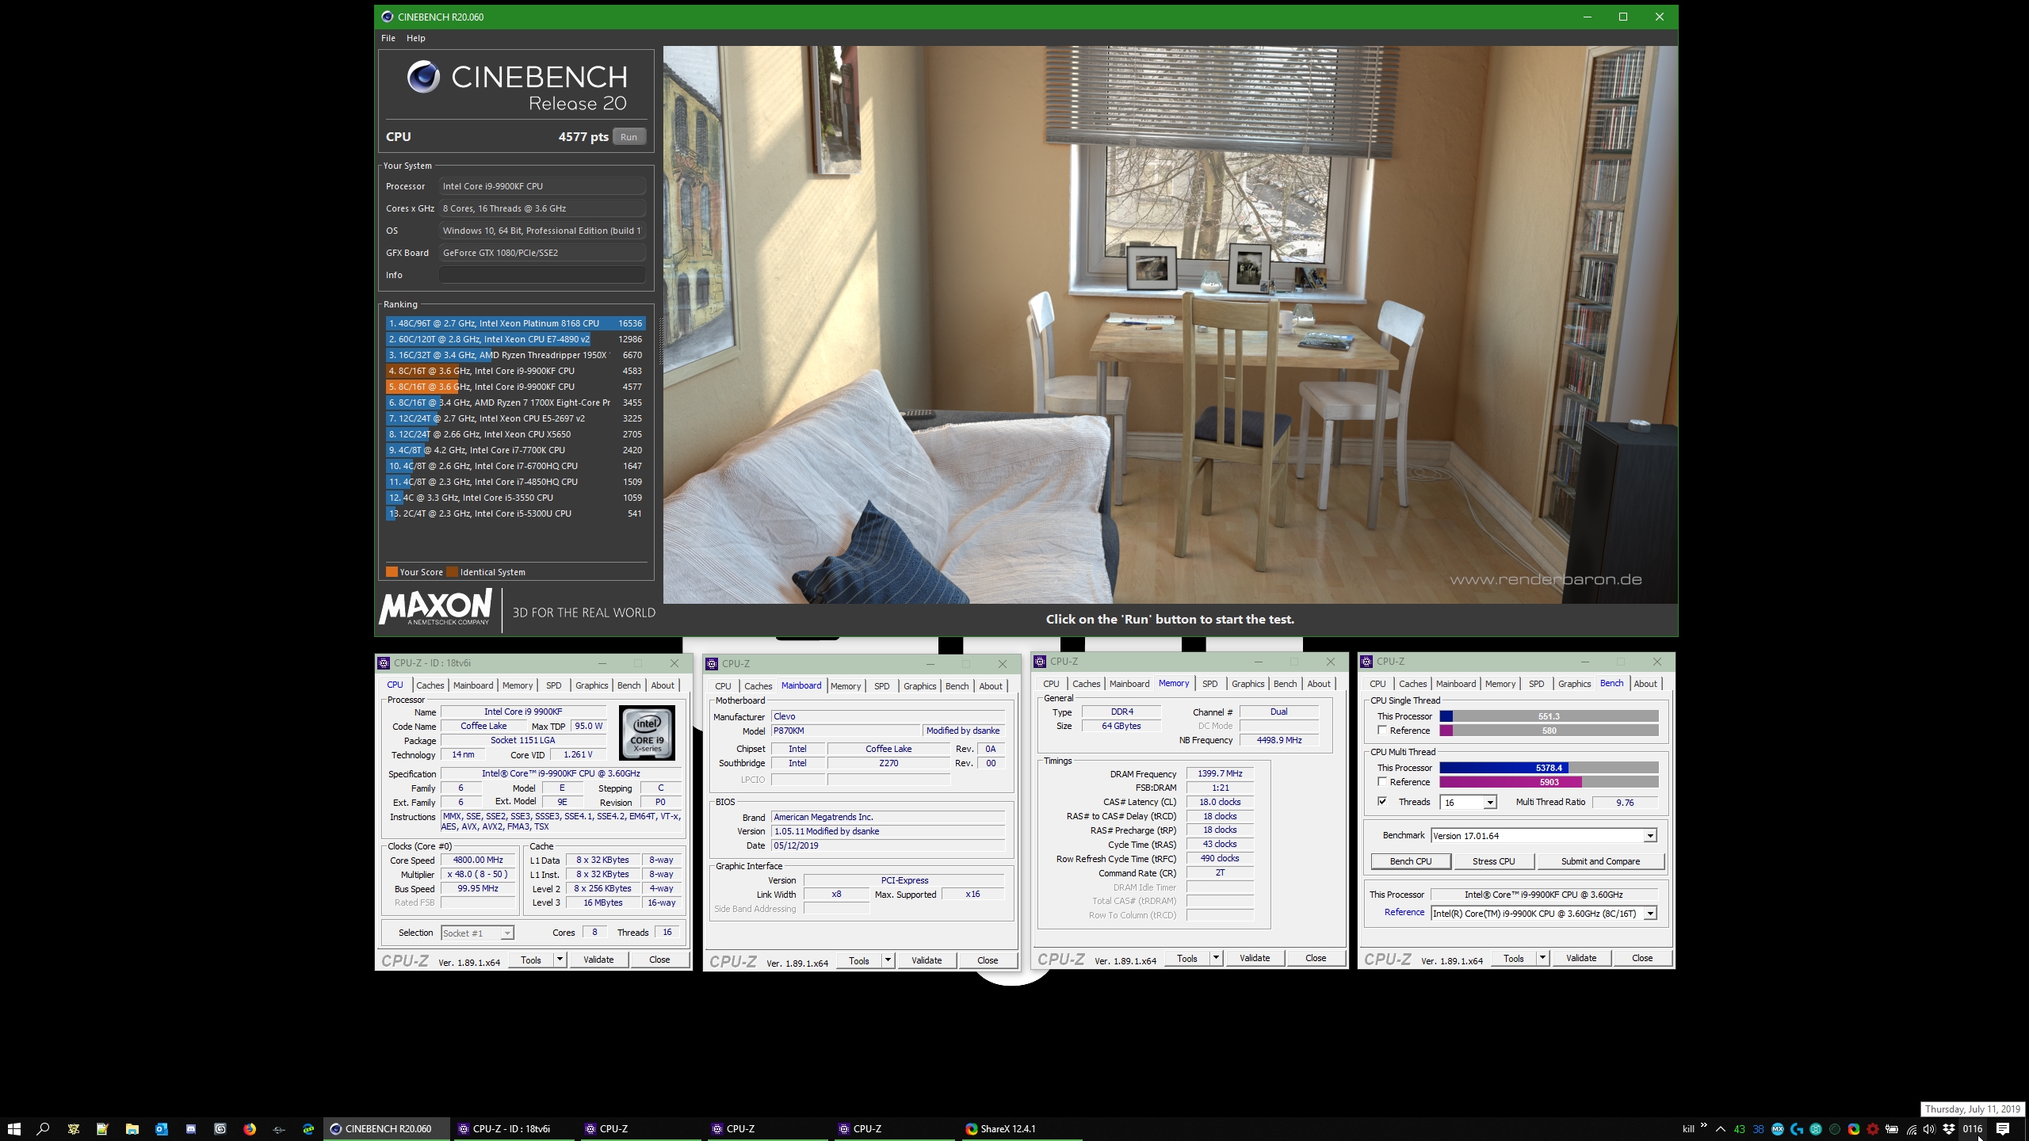This screenshot has width=2029, height=1141.
Task: Select ranking row 9 Intel Core i7-7700K
Action: coord(516,450)
